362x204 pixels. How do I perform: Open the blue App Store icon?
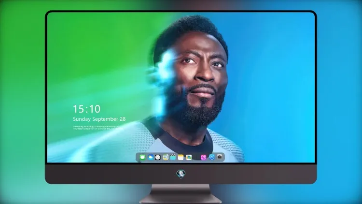[x=212, y=157]
